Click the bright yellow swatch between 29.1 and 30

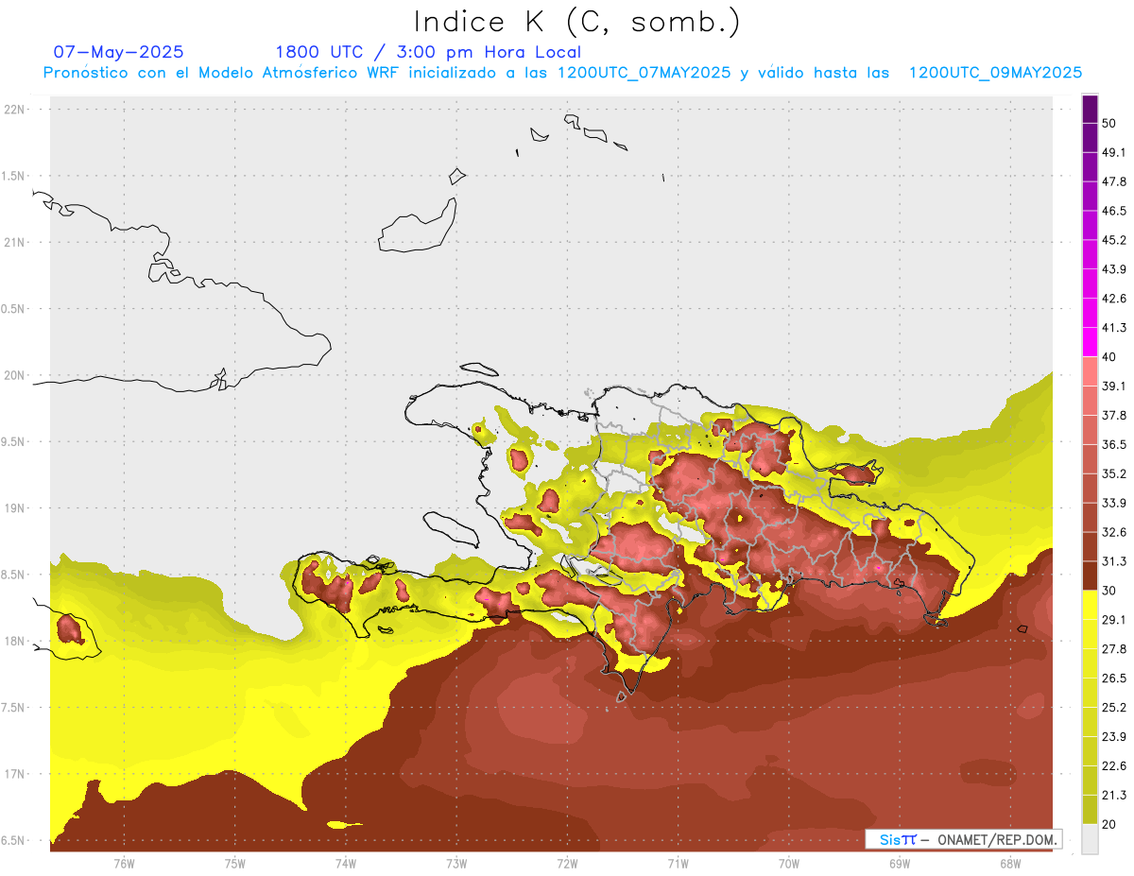point(1090,606)
